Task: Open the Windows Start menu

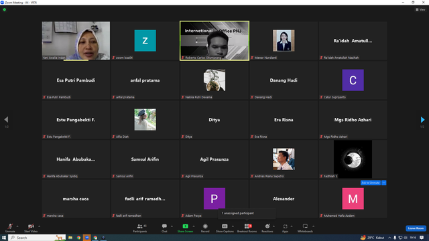Action: [4, 238]
